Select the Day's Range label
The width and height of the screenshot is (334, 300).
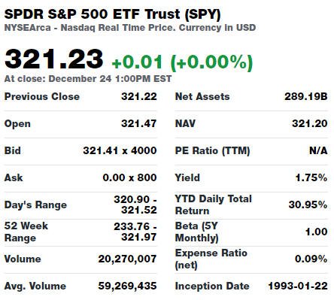35,205
